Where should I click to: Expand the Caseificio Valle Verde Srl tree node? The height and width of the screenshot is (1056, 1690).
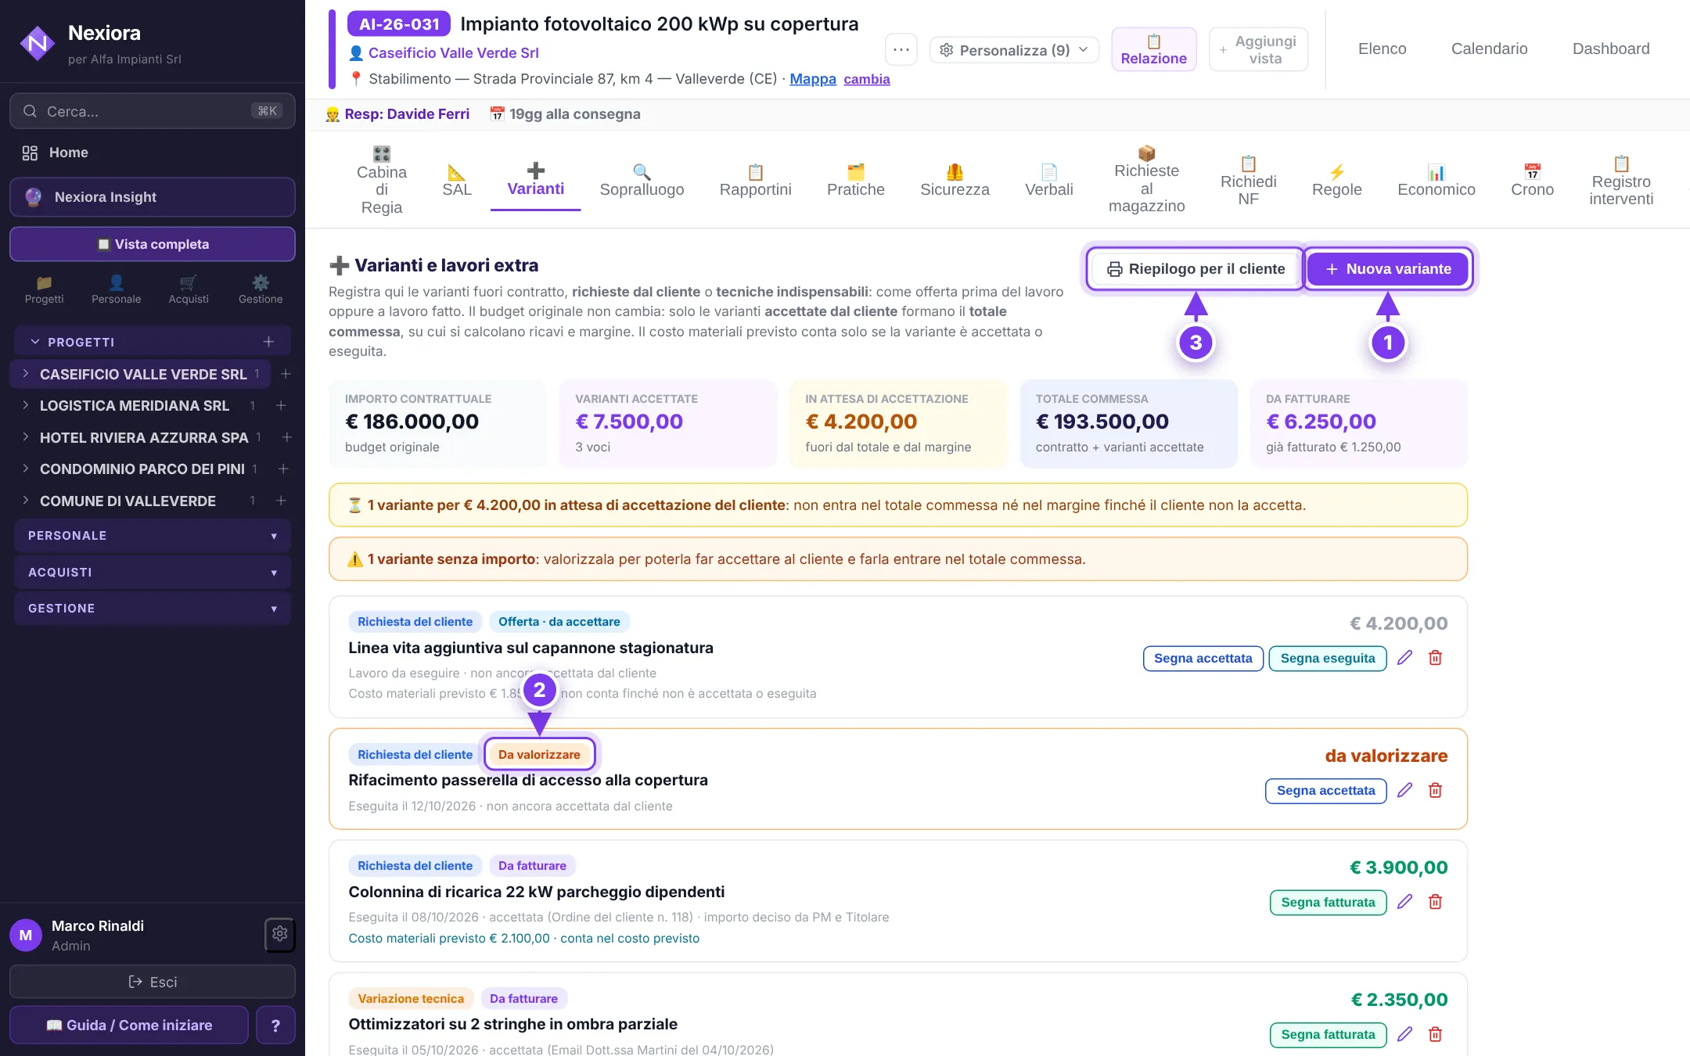pos(26,374)
